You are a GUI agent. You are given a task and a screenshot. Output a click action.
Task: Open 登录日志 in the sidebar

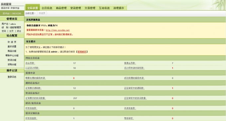coord(12,77)
